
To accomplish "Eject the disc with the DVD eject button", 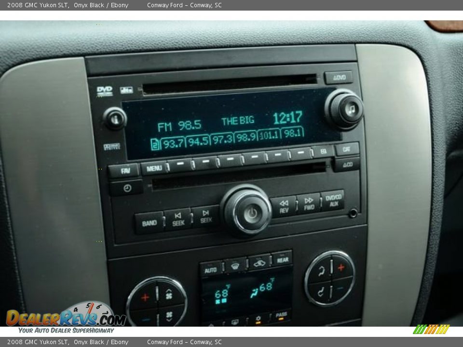I will pyautogui.click(x=338, y=78).
